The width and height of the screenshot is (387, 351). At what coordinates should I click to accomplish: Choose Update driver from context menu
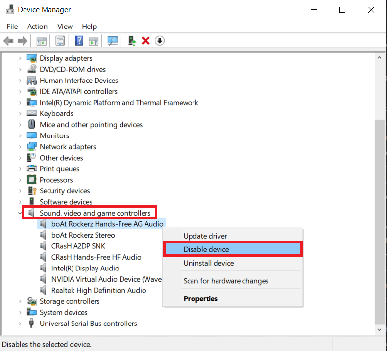(x=233, y=236)
